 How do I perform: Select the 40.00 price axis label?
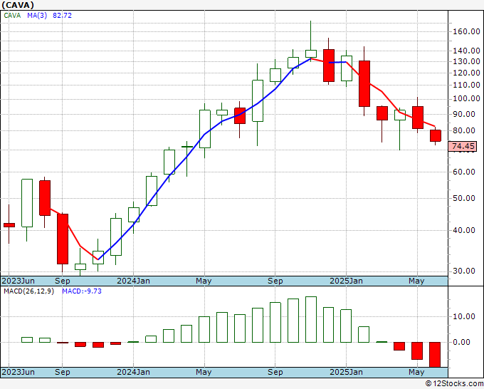464,230
